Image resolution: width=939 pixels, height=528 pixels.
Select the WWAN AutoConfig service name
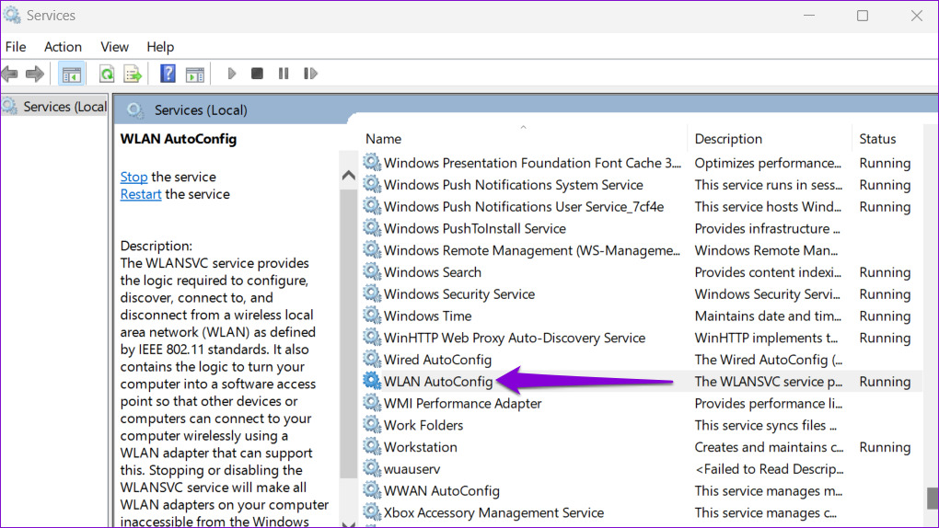tap(442, 491)
